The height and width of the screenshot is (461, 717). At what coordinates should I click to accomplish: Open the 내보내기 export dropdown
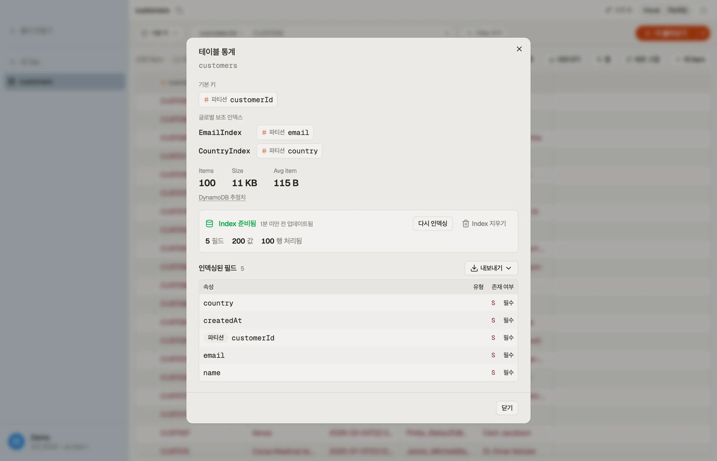(491, 268)
